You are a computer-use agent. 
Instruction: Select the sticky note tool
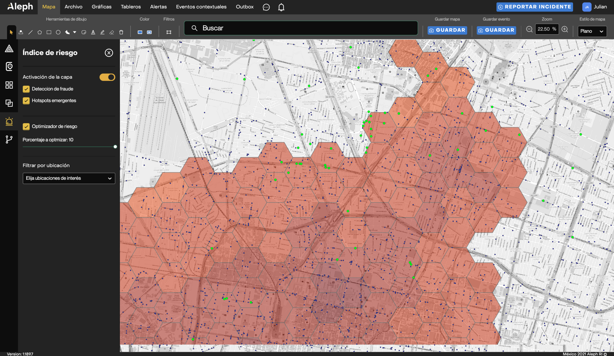[x=84, y=32]
